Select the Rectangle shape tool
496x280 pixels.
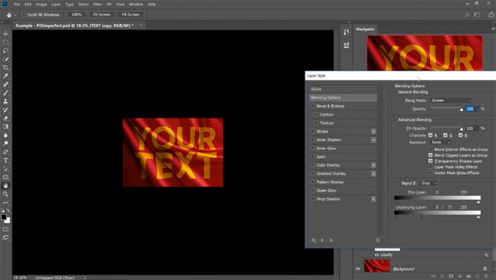6,177
